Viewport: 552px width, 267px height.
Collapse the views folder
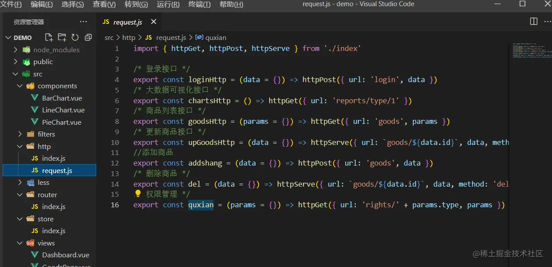pos(20,243)
